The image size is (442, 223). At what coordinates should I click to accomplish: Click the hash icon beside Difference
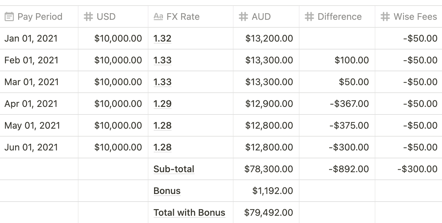point(309,17)
